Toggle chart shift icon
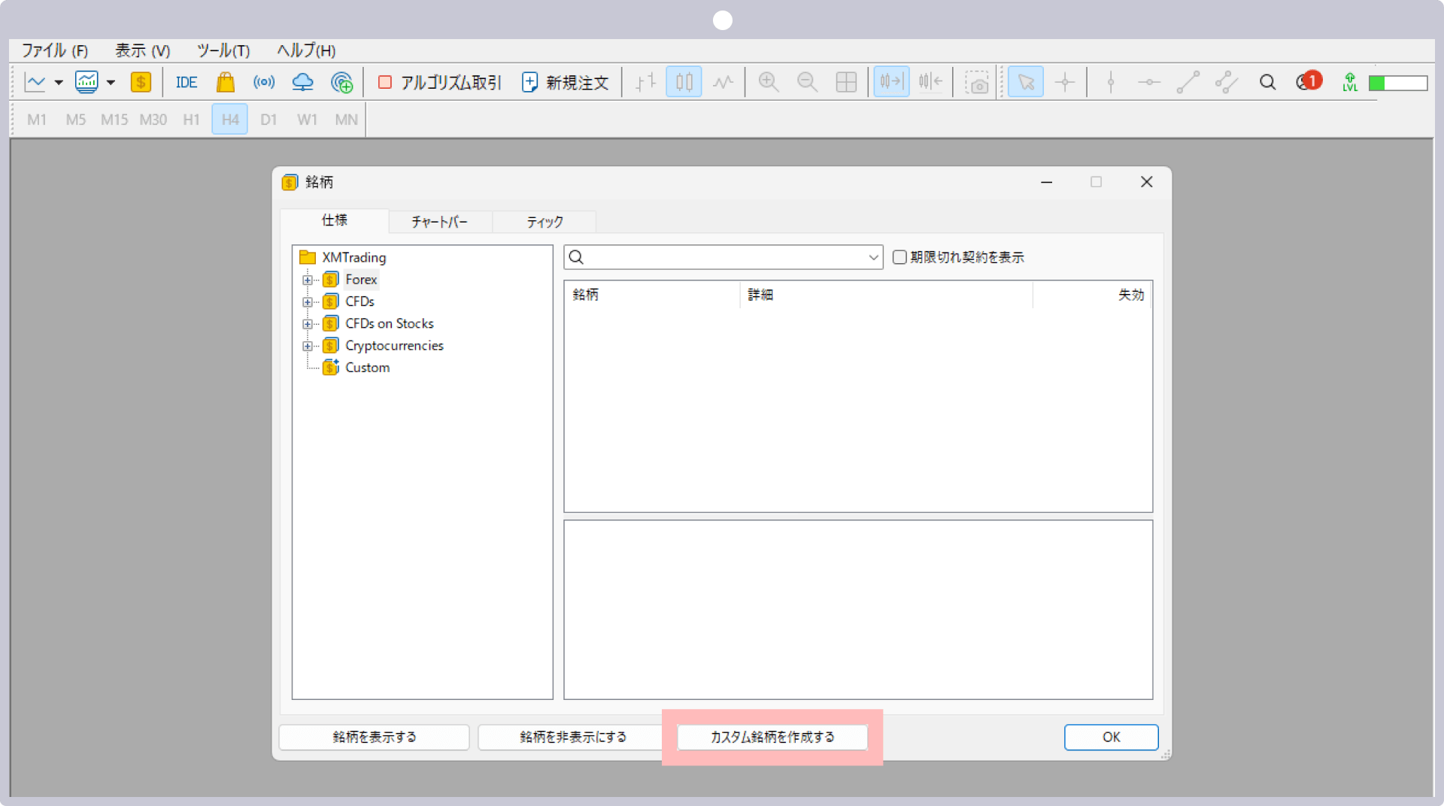The height and width of the screenshot is (806, 1444). click(930, 82)
